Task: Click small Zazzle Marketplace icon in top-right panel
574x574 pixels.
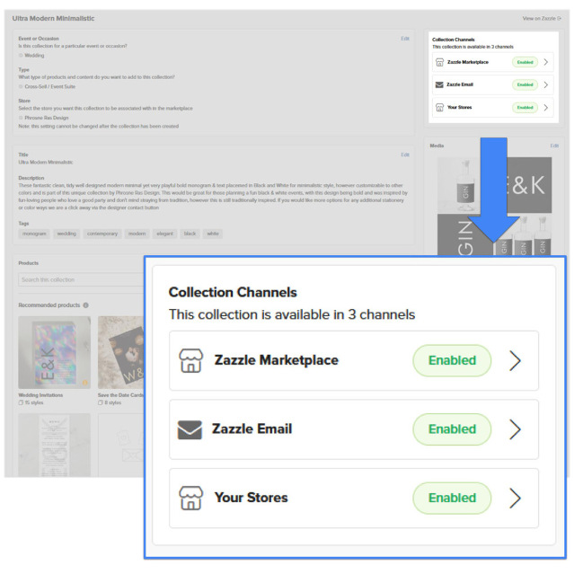Action: [439, 62]
